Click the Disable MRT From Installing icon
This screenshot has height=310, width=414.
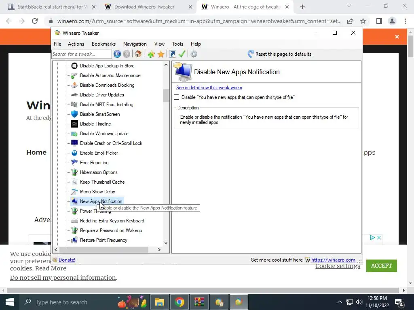click(74, 105)
